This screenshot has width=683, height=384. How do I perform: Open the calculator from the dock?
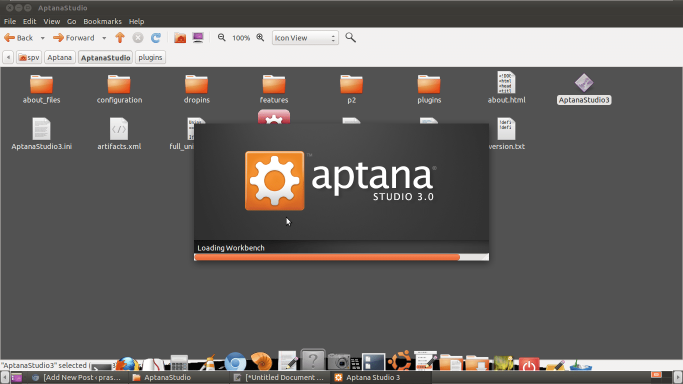click(179, 363)
